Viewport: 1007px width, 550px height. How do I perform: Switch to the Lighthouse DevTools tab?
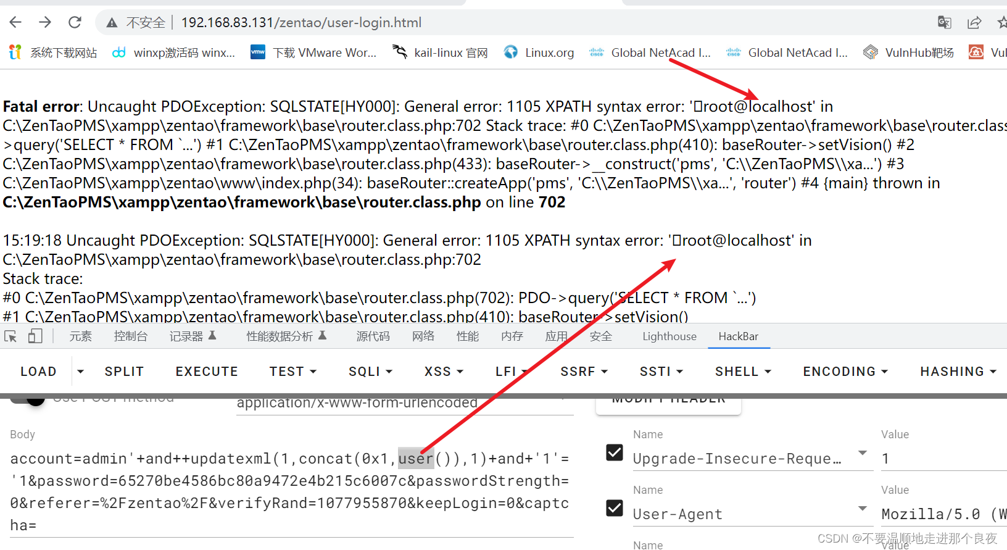(669, 336)
